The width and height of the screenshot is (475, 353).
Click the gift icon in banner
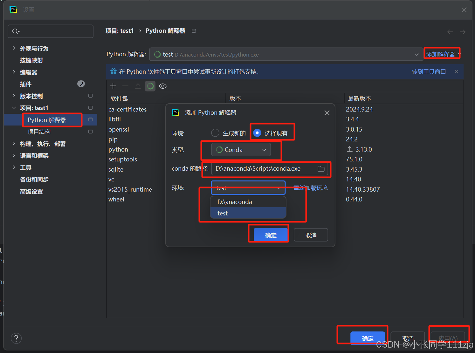(114, 71)
